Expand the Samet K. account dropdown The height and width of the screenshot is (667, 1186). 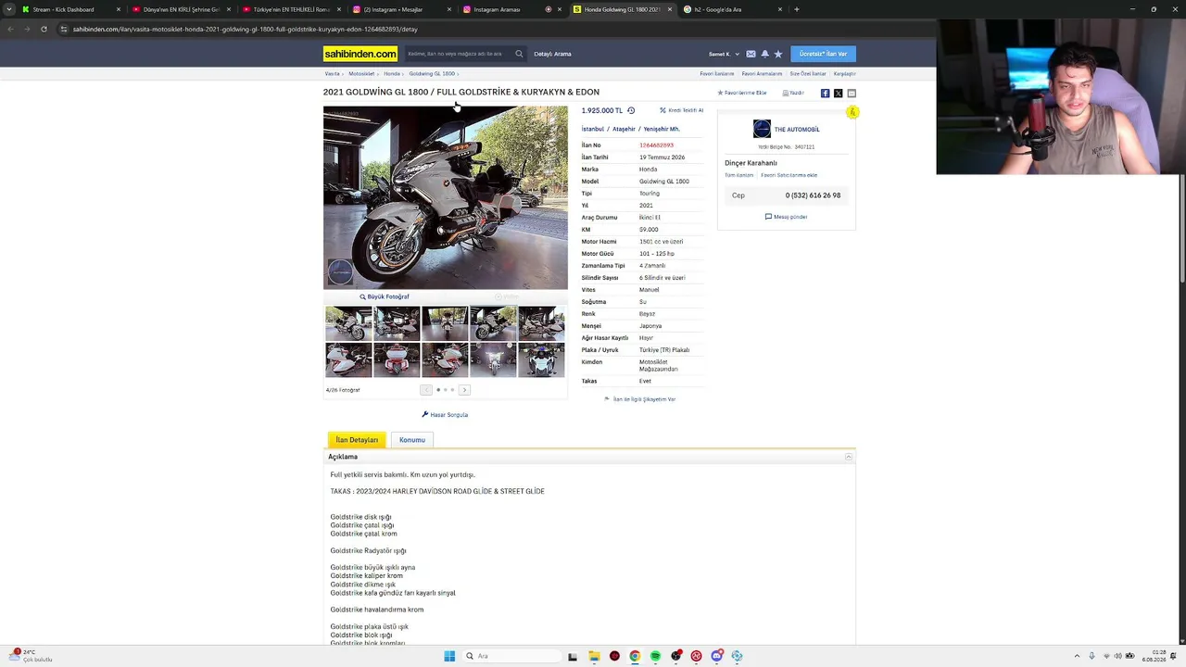click(725, 54)
